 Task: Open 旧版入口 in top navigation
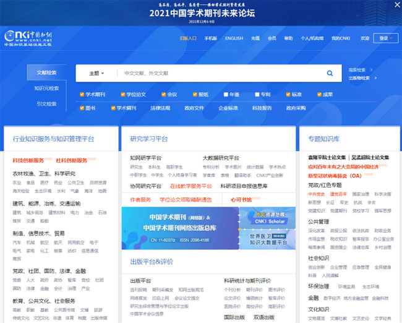point(188,38)
